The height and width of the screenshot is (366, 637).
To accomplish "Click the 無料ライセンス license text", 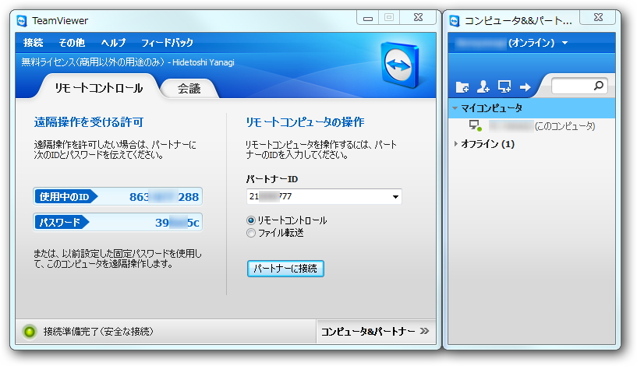I will 128,62.
